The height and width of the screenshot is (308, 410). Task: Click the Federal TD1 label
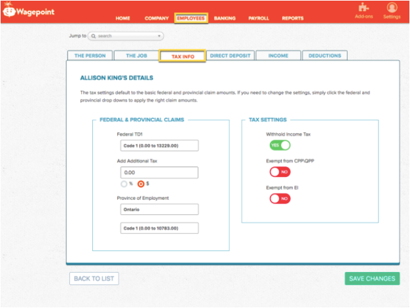(130, 134)
